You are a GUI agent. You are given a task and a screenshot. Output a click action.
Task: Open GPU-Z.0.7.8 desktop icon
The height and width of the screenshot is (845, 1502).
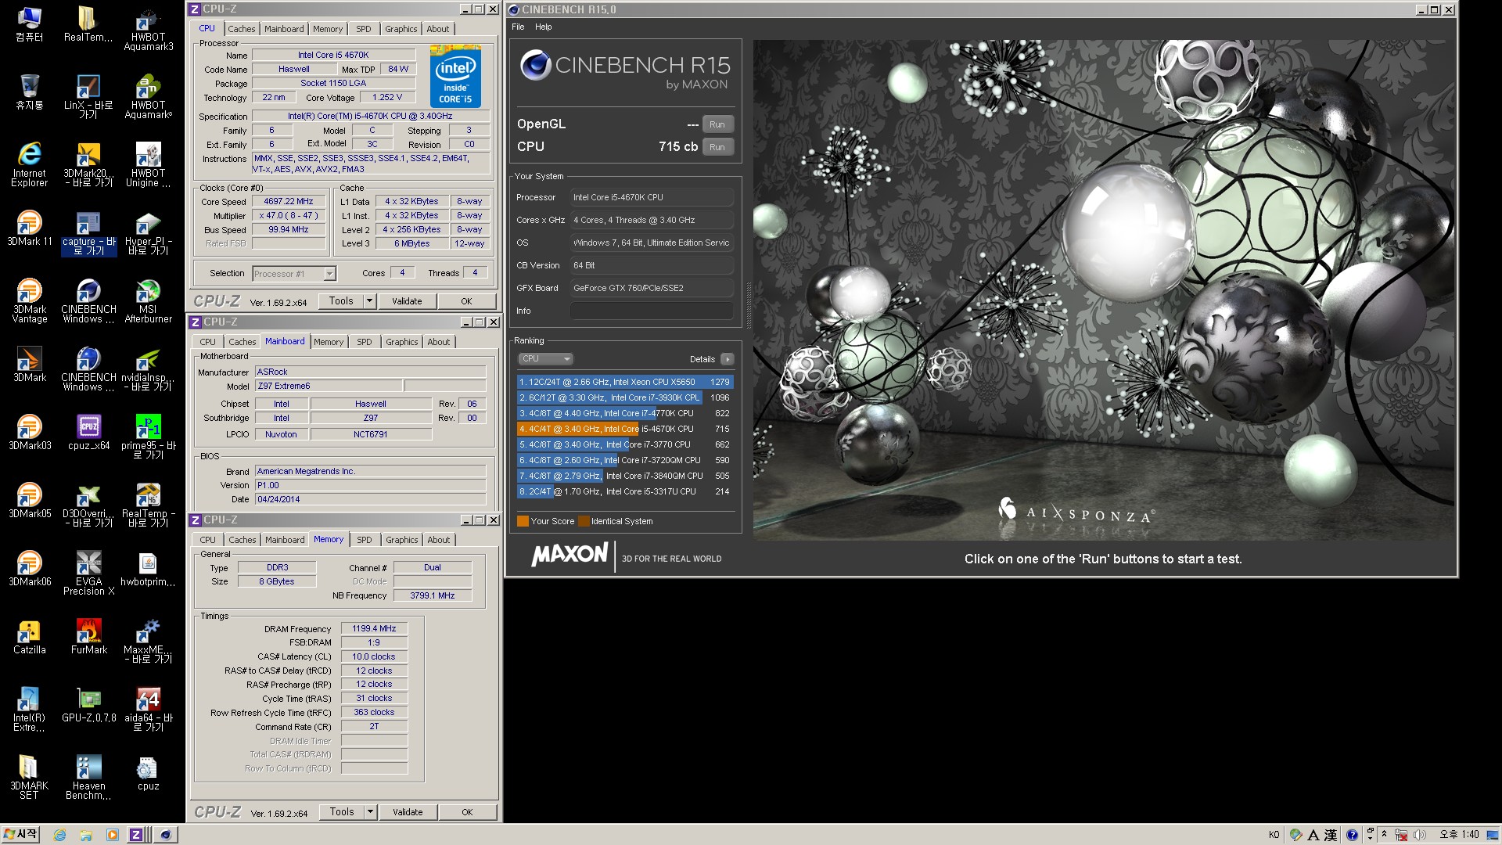point(88,705)
